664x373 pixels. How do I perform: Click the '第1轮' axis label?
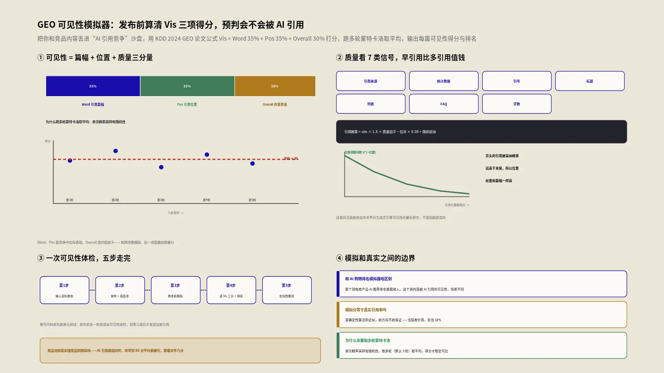[x=70, y=200]
